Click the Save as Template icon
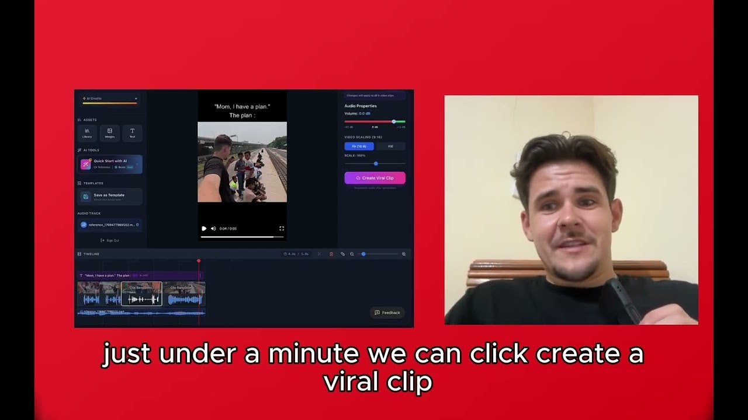748x420 pixels. click(85, 197)
